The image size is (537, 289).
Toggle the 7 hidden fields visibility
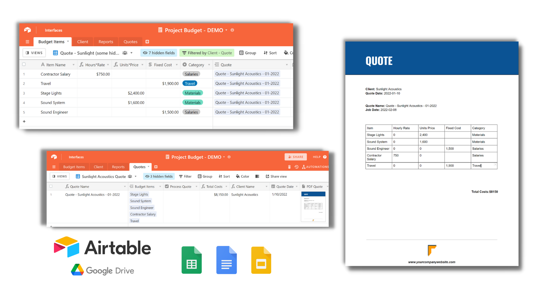point(159,53)
